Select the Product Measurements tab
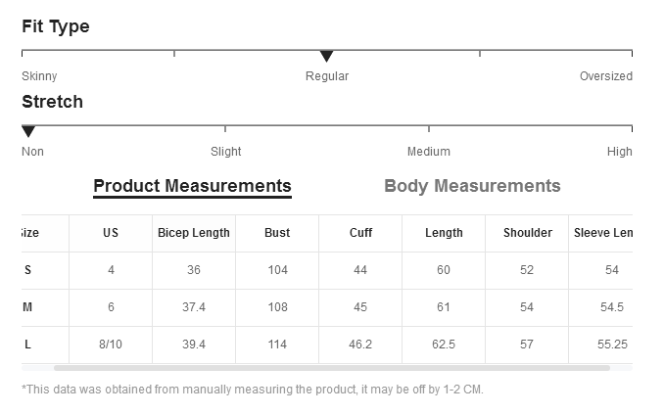The width and height of the screenshot is (664, 414). tap(192, 187)
